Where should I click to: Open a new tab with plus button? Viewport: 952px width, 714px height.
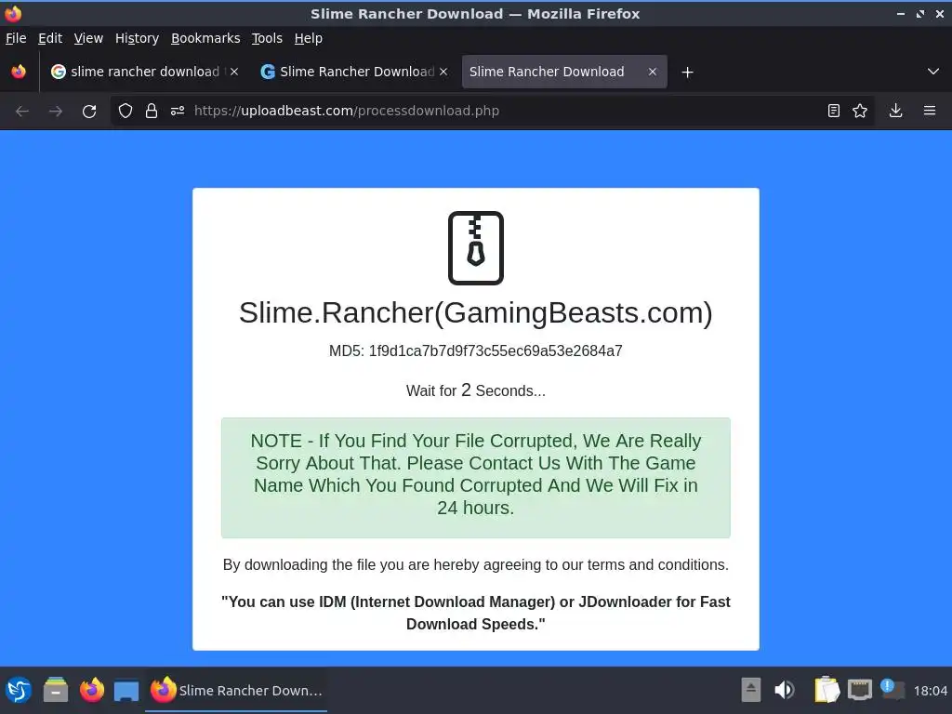687,73
